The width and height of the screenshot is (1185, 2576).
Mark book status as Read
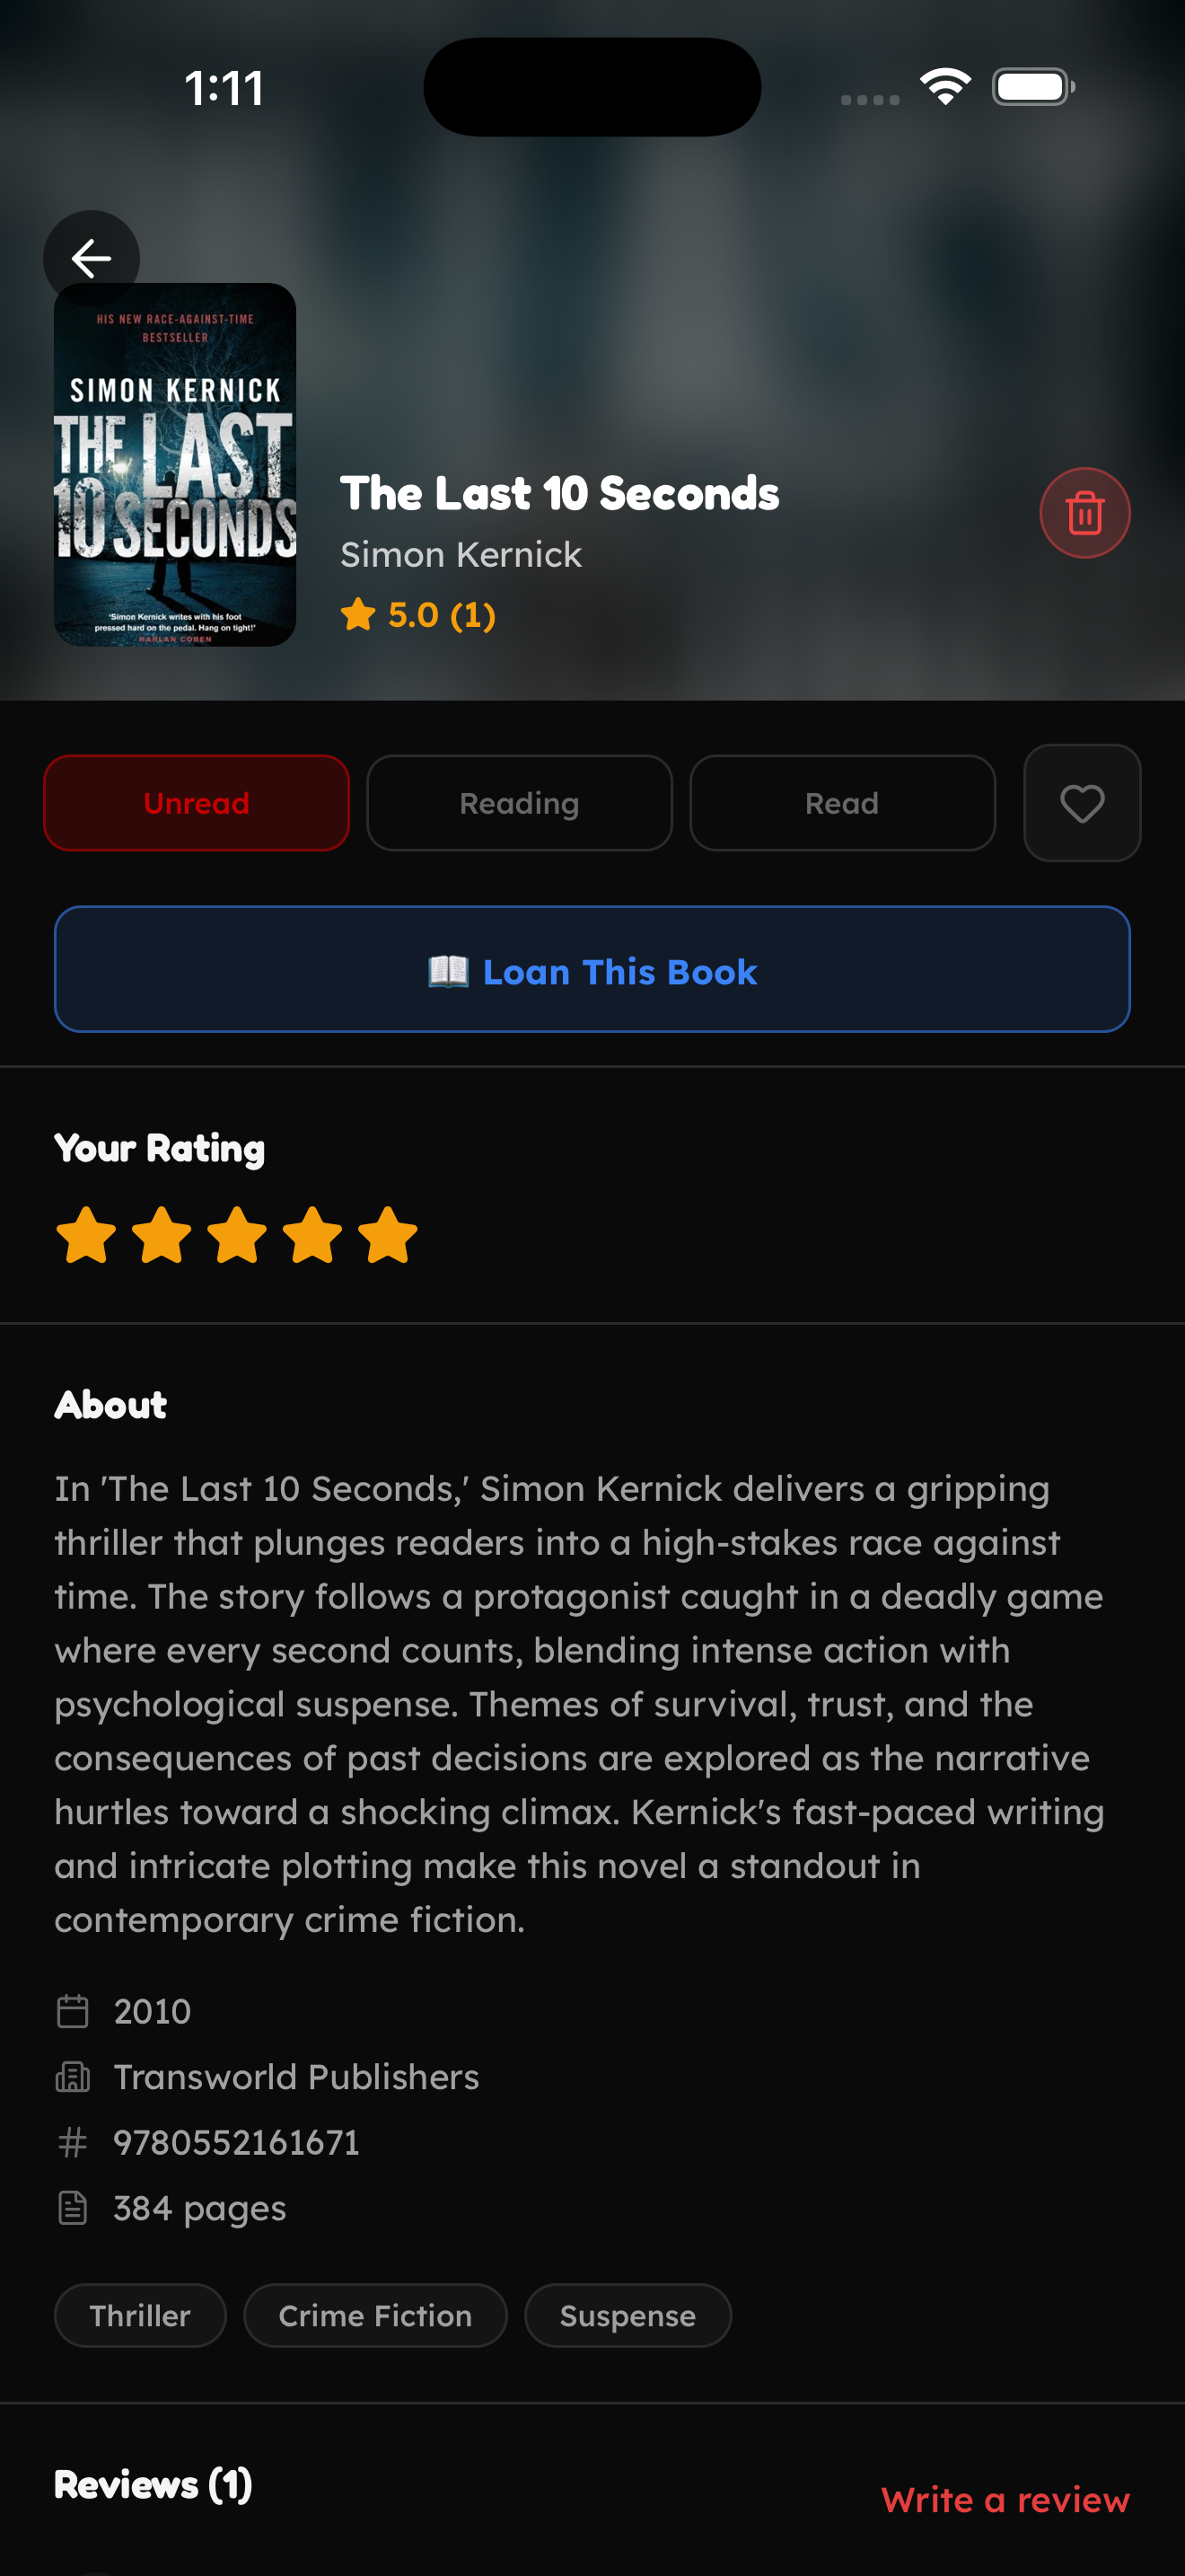[x=841, y=803]
